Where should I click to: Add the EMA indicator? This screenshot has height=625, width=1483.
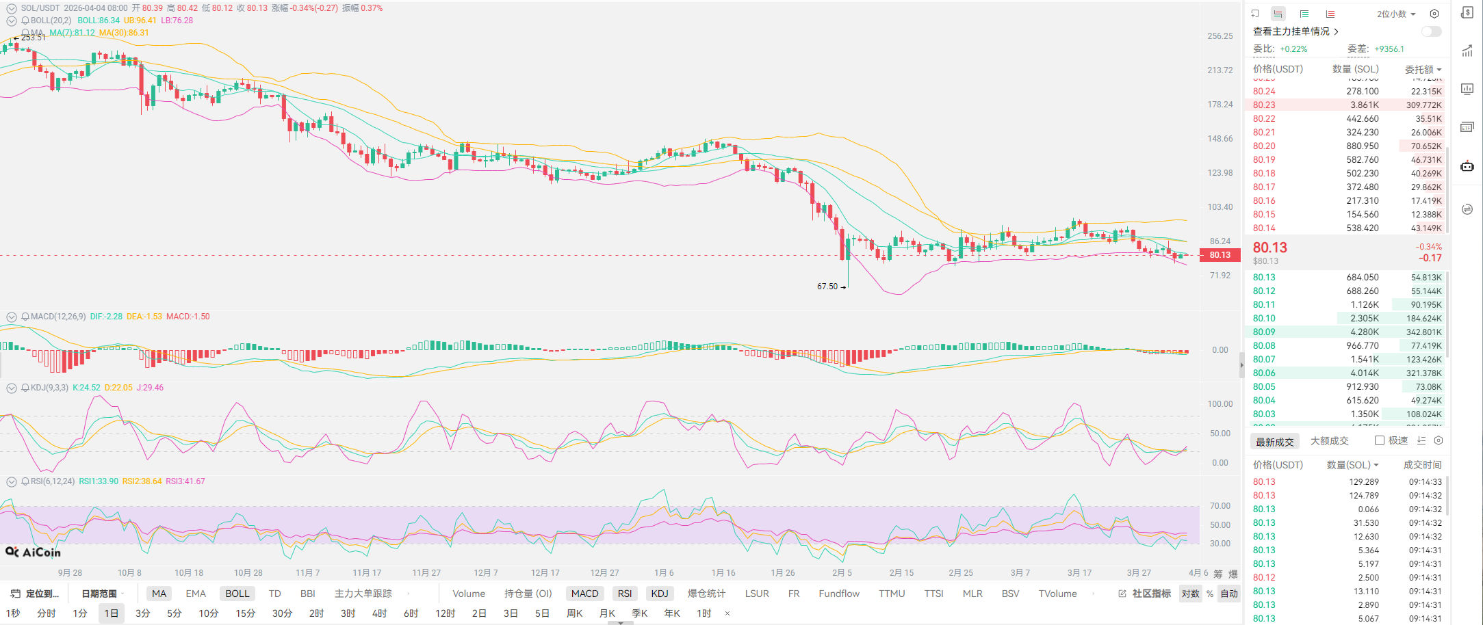pos(196,594)
